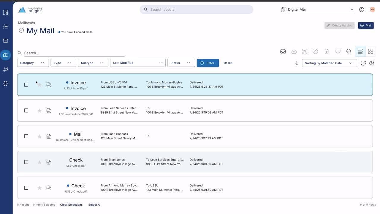Viewport: 380px width, 214px height.
Task: Click the Search assets field
Action: click(197, 10)
